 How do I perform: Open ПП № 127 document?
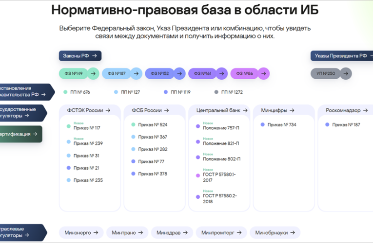[x=127, y=92]
